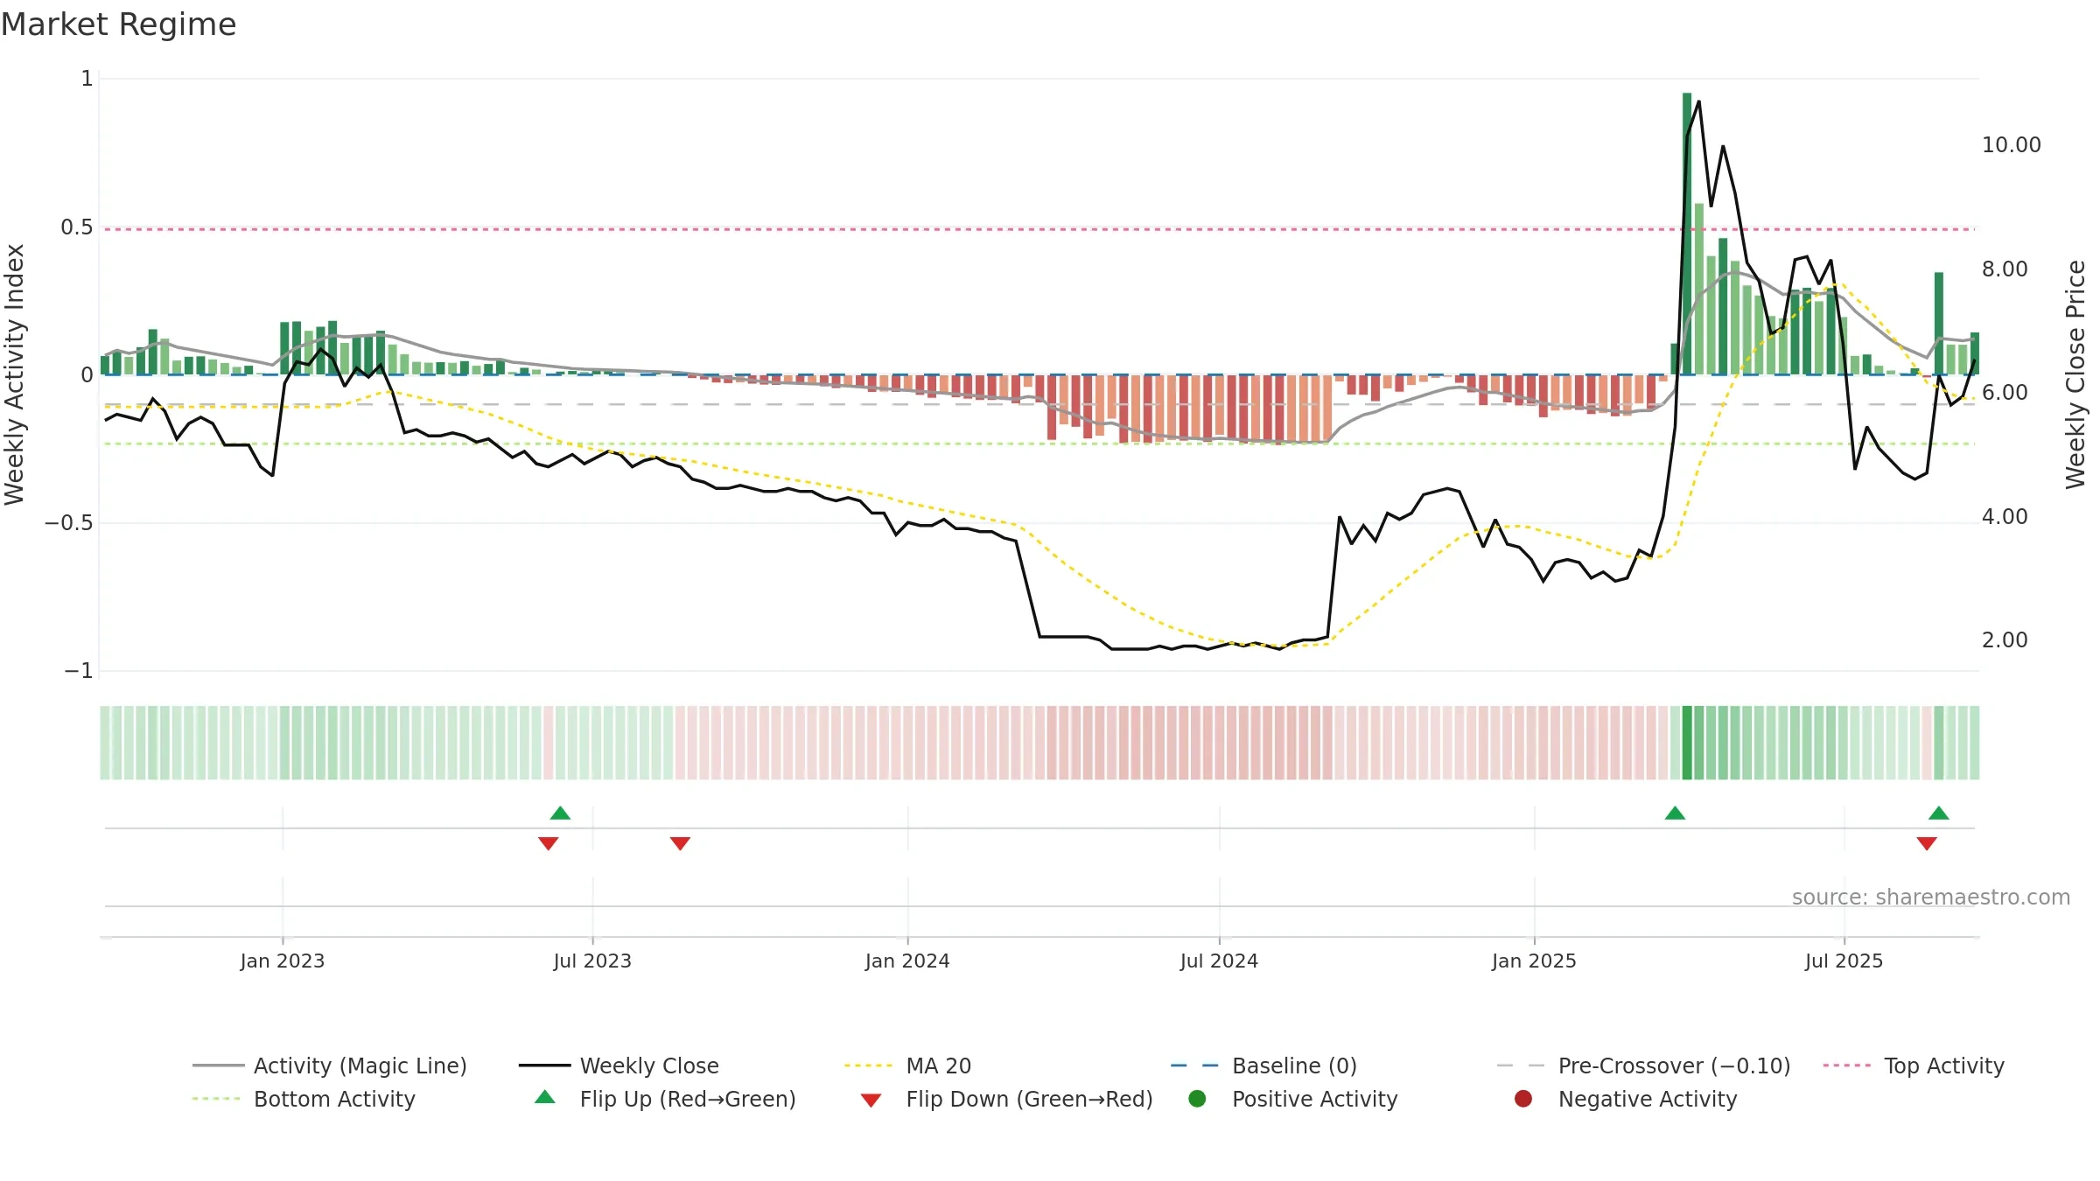The width and height of the screenshot is (2100, 1181).
Task: Toggle Weekly Close legend entry
Action: coord(619,1066)
